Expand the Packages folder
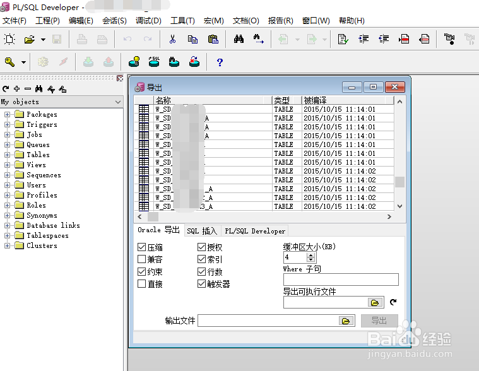This screenshot has height=371, width=479. coord(7,114)
